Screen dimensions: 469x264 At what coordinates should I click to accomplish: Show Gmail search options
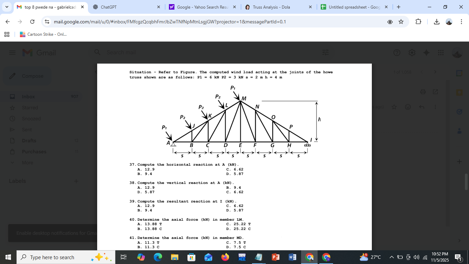[325, 53]
